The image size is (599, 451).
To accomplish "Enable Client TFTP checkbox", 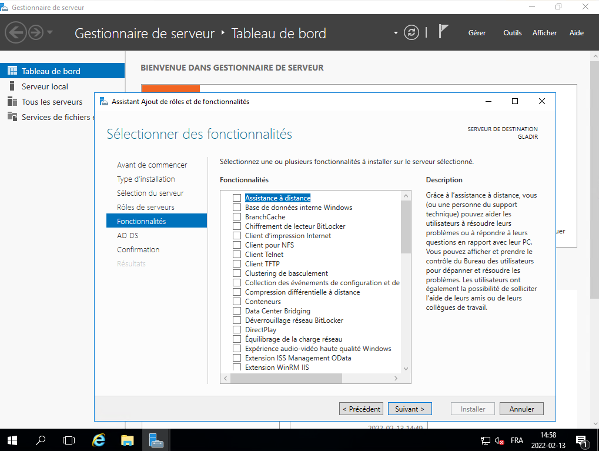I will point(237,263).
